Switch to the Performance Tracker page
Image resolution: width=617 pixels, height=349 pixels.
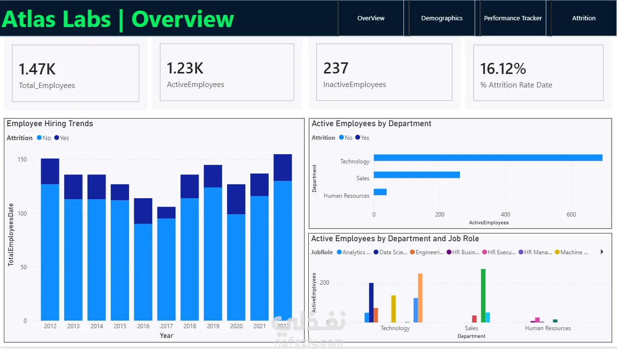(x=513, y=18)
